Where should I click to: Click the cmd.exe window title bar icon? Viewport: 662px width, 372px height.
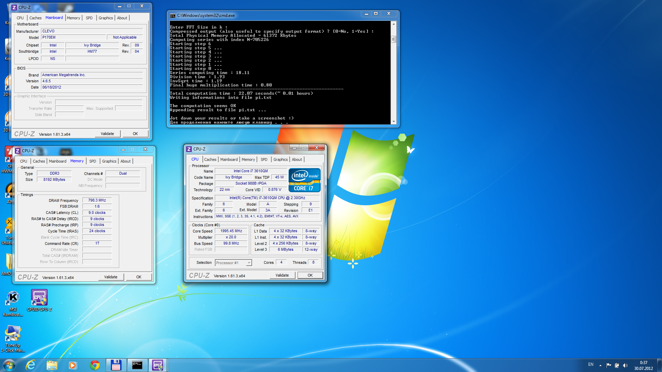coord(173,15)
